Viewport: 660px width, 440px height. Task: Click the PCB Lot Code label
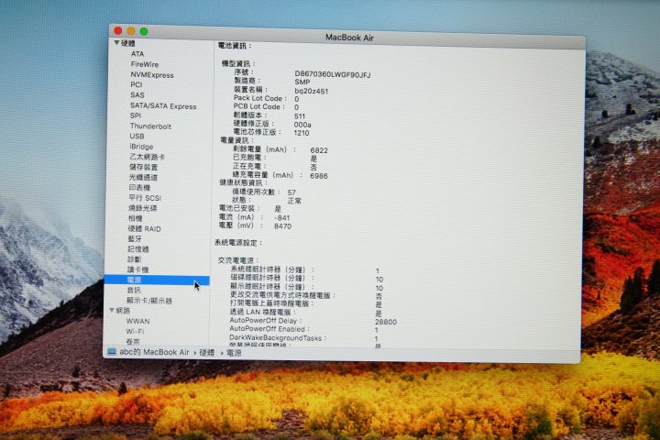258,106
